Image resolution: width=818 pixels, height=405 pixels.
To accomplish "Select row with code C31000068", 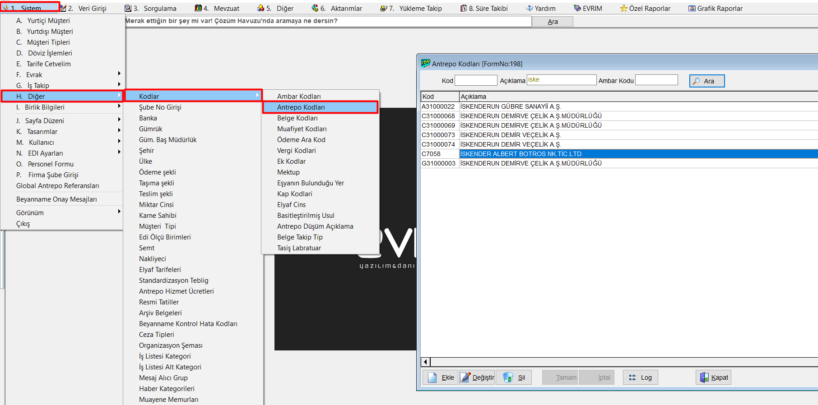I will pos(619,116).
